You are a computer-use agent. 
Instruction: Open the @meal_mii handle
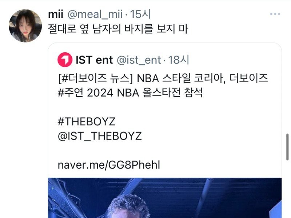pos(95,14)
